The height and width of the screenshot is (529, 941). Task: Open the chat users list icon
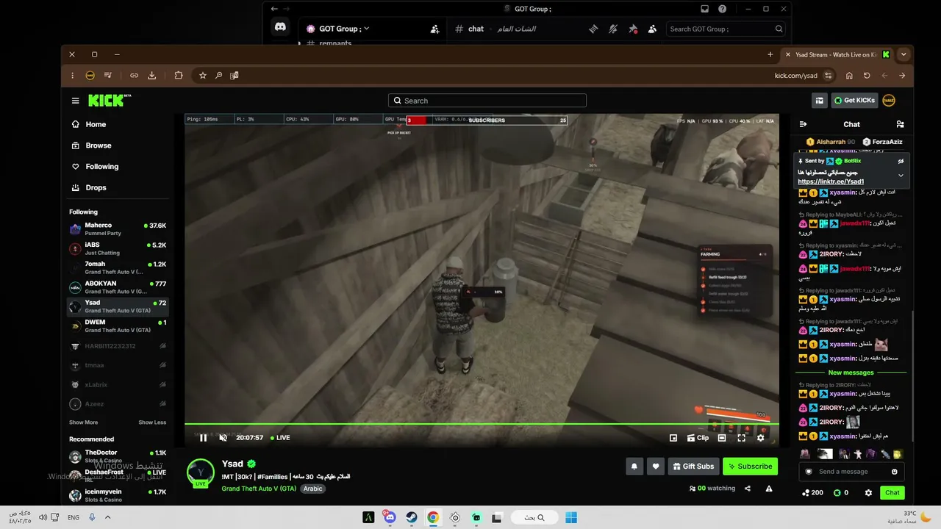pos(900,124)
